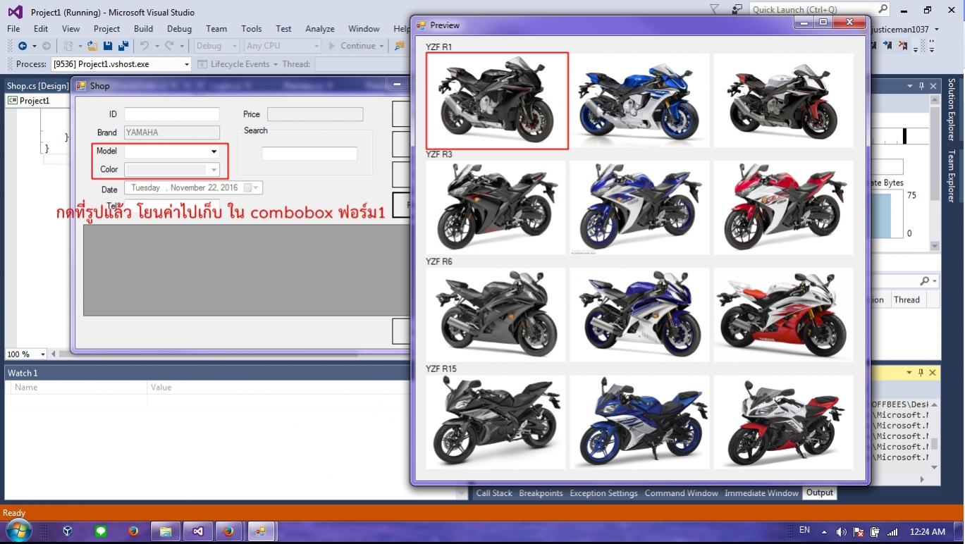
Task: Click the Navigate Backward arrow icon
Action: 23,46
